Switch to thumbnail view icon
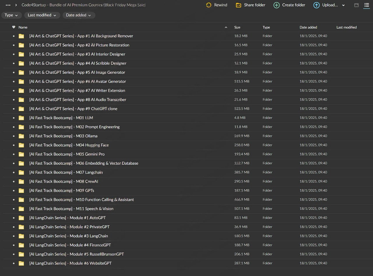 coord(356,5)
